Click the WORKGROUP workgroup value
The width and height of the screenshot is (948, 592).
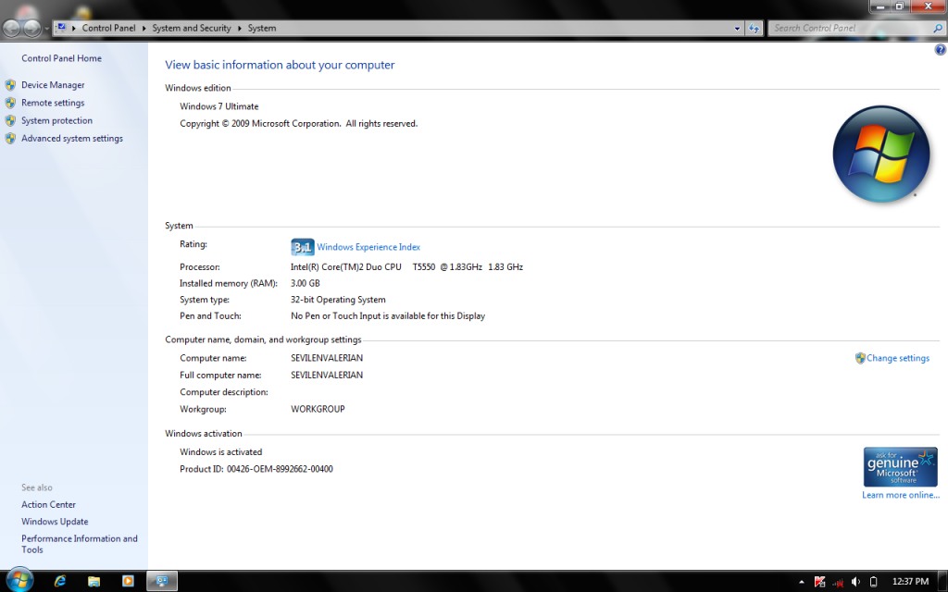[x=318, y=409]
